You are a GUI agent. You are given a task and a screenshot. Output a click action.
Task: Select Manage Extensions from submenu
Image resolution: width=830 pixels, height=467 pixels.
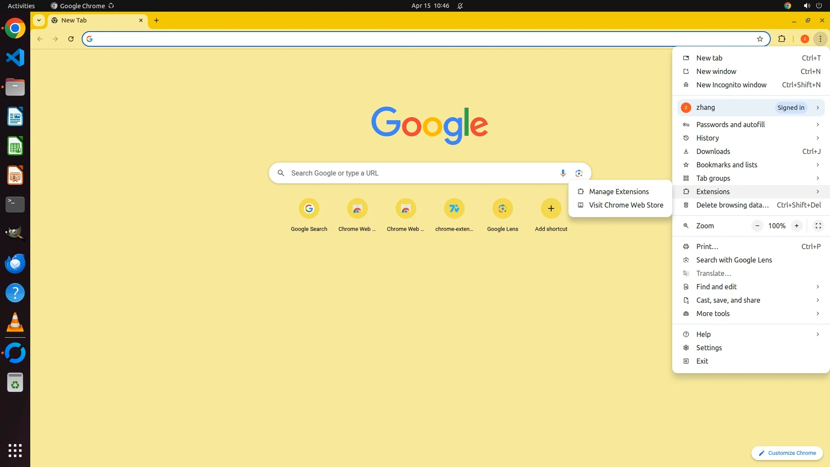[x=619, y=192]
